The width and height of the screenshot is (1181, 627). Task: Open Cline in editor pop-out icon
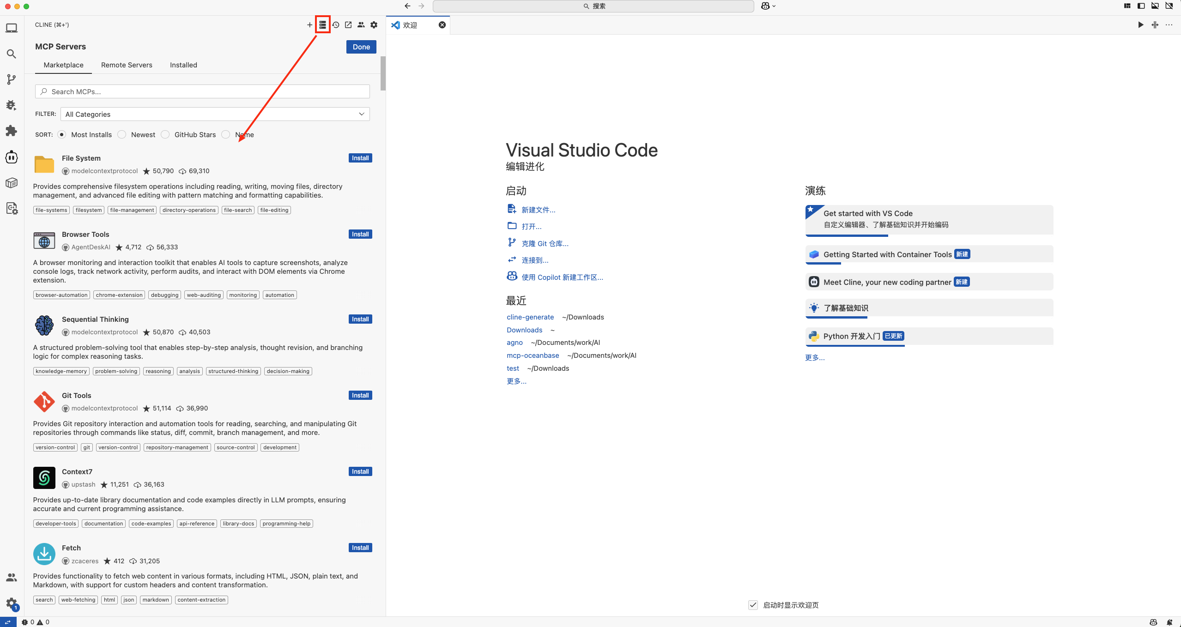click(348, 25)
